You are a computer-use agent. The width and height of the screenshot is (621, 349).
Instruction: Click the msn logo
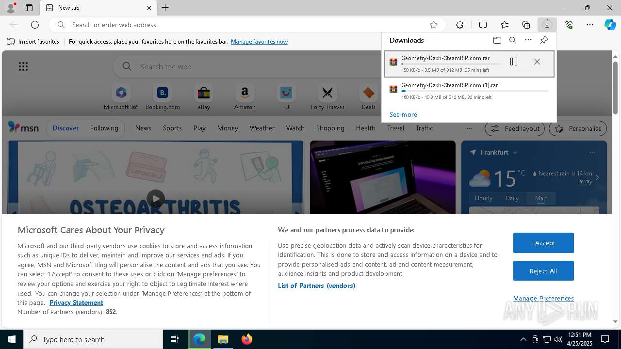(x=23, y=127)
